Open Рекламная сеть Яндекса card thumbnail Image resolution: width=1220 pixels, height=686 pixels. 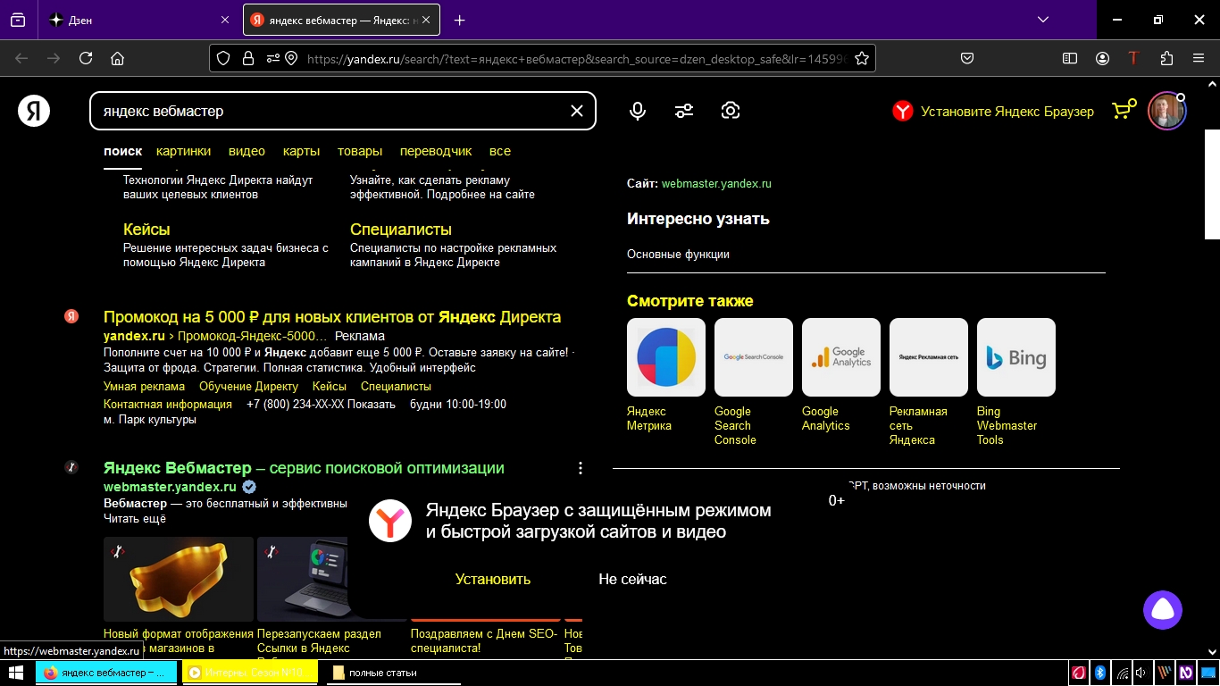929,357
